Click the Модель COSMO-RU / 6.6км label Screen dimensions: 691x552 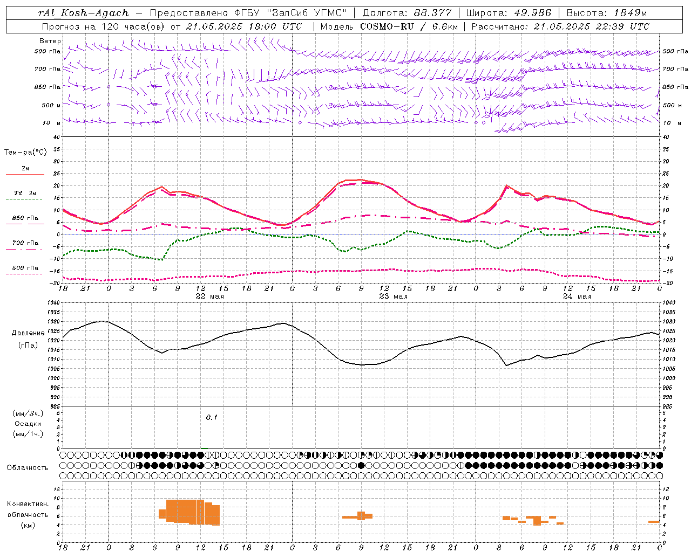click(389, 26)
